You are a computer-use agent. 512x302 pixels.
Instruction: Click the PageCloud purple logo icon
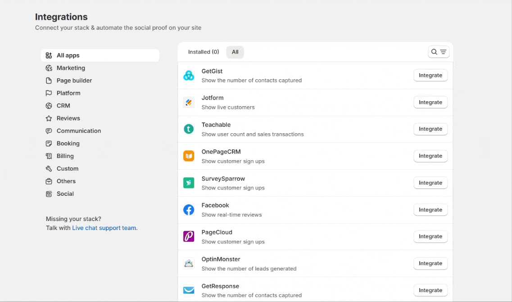[x=189, y=237]
